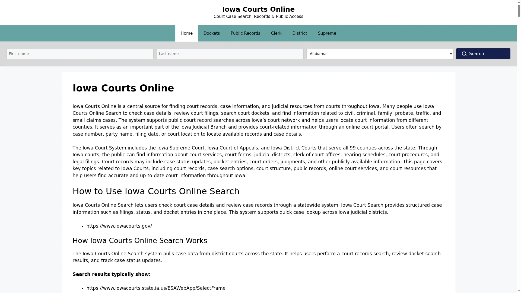The height and width of the screenshot is (293, 521).
Task: Open the Dockets menu item
Action: tap(212, 33)
